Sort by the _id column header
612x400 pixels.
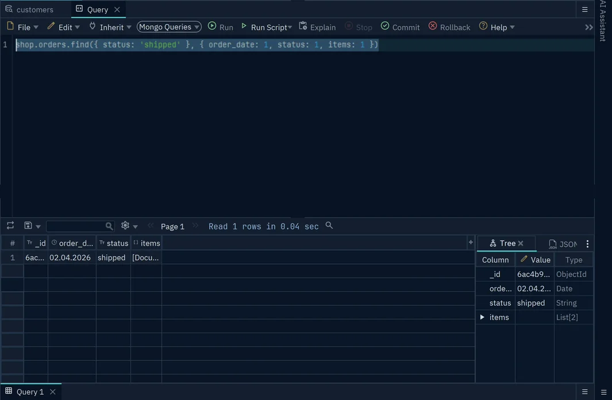(x=36, y=243)
